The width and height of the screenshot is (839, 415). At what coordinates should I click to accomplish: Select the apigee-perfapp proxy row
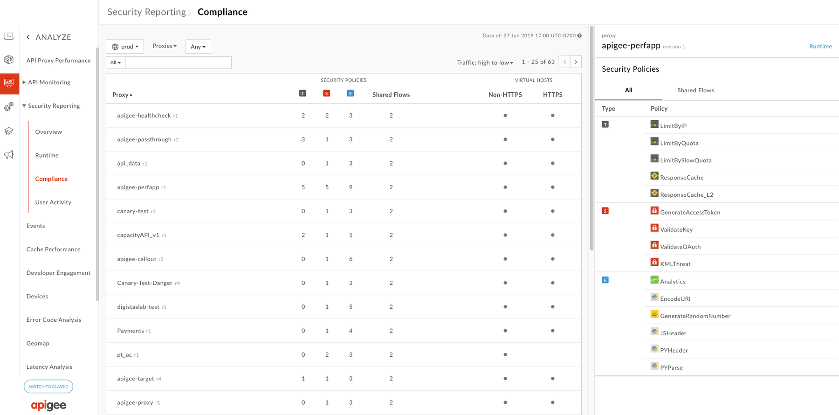(344, 187)
